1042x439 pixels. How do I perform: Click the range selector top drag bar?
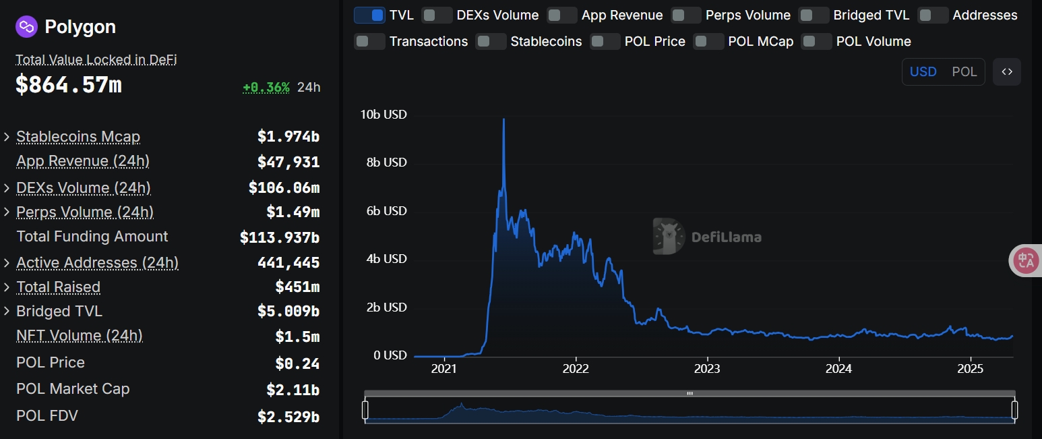click(x=689, y=393)
